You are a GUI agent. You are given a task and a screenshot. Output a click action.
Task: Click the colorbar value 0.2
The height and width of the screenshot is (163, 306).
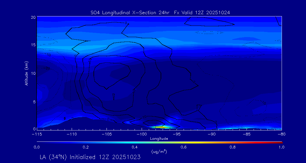pos(86,147)
